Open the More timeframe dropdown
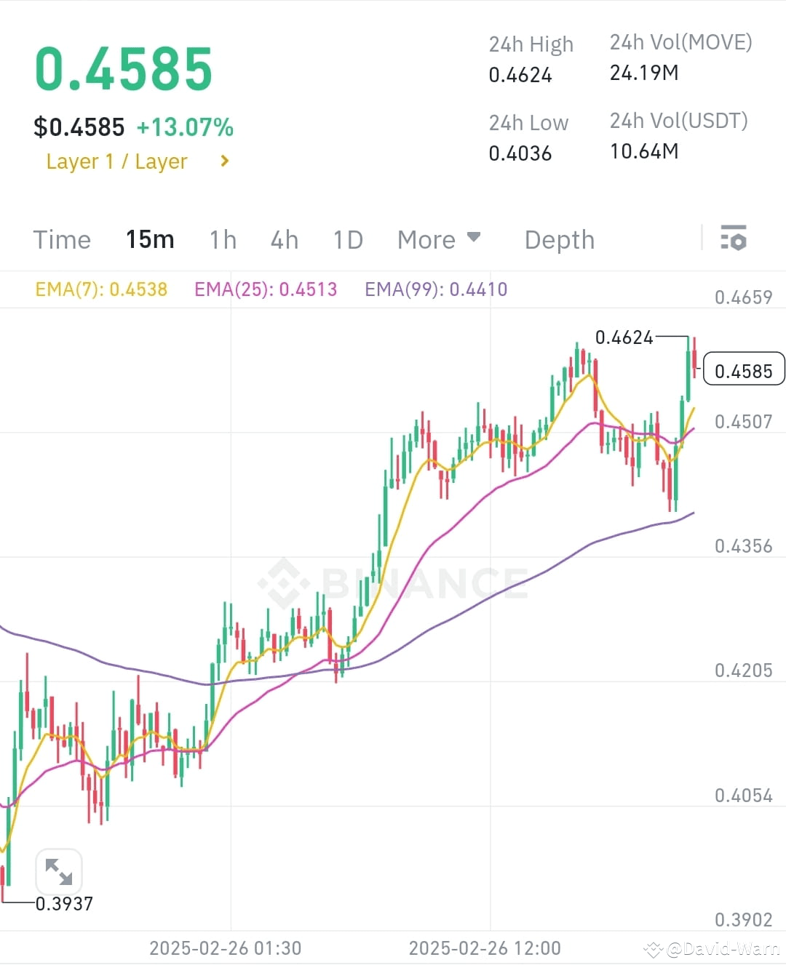786x965 pixels. (440, 239)
